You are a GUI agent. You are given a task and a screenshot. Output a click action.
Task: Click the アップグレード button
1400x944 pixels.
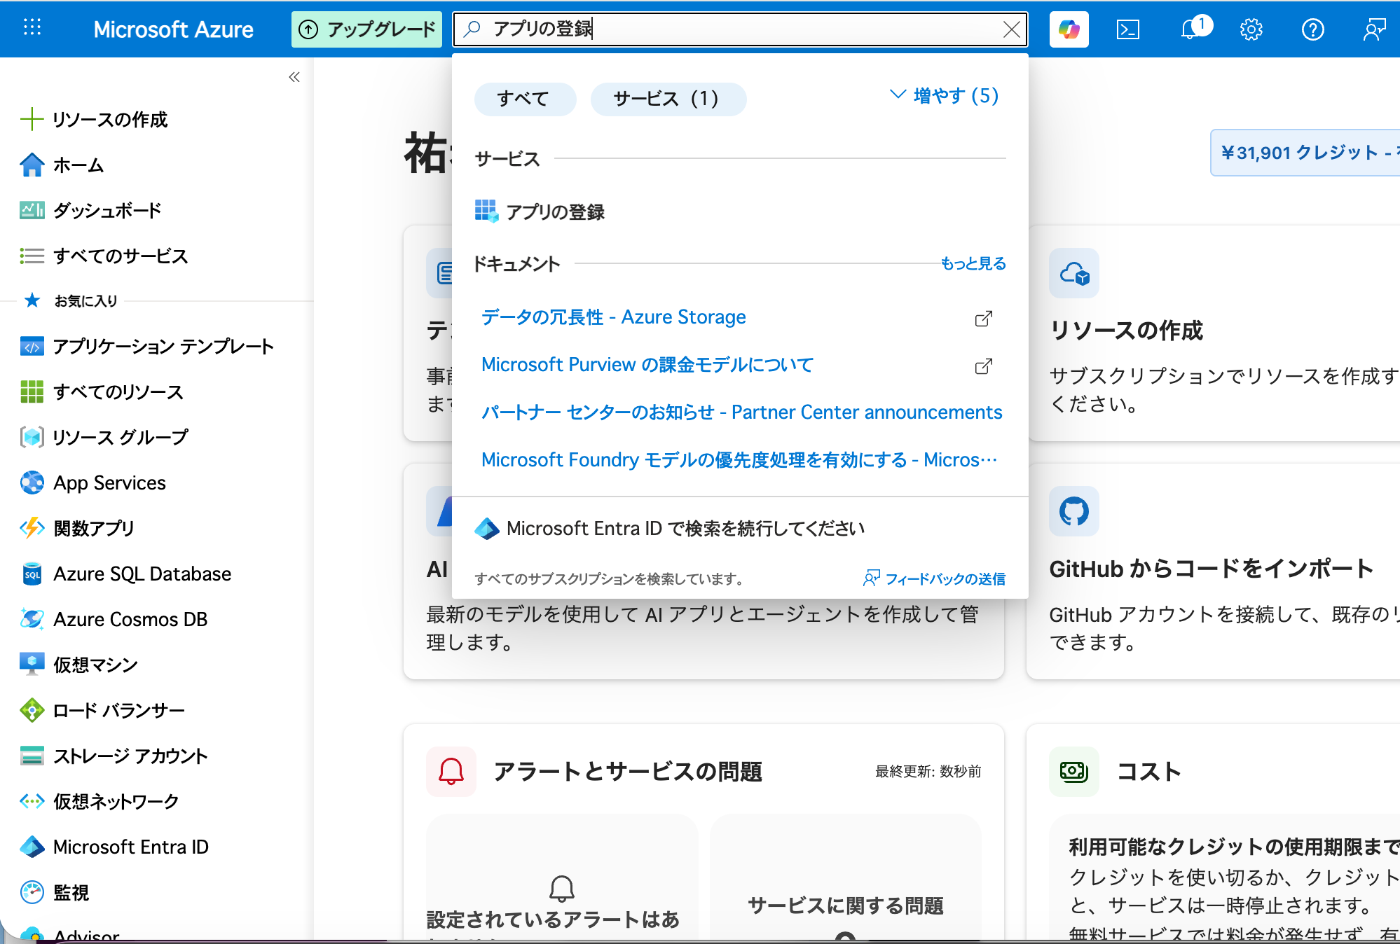click(x=366, y=29)
